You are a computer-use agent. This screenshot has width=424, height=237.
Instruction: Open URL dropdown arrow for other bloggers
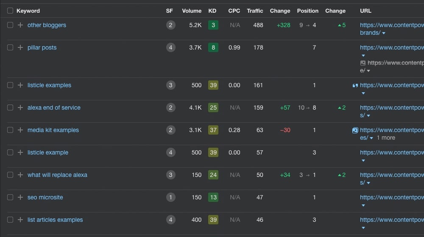click(383, 33)
